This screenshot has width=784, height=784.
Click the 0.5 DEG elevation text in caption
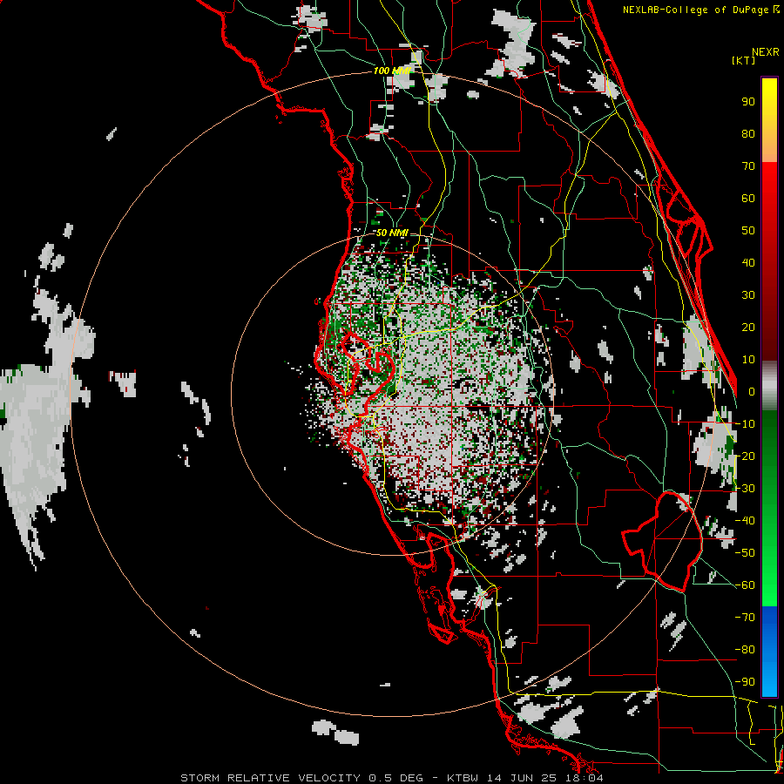tap(395, 778)
